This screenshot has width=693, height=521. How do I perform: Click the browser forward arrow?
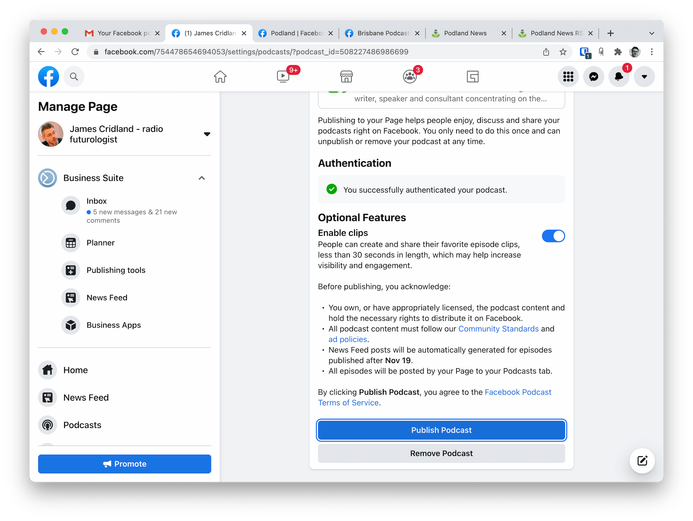pyautogui.click(x=58, y=52)
